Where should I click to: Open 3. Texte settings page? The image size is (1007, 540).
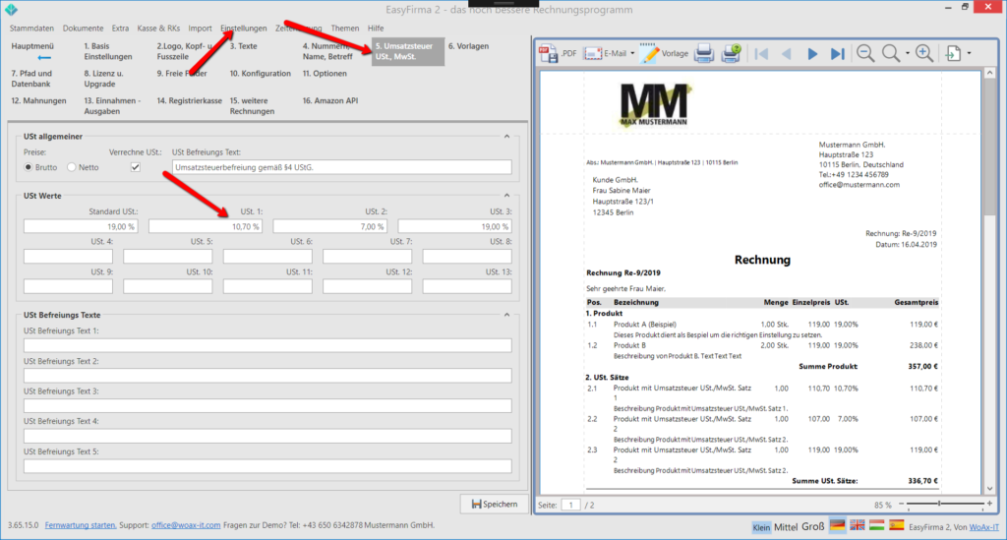244,46
